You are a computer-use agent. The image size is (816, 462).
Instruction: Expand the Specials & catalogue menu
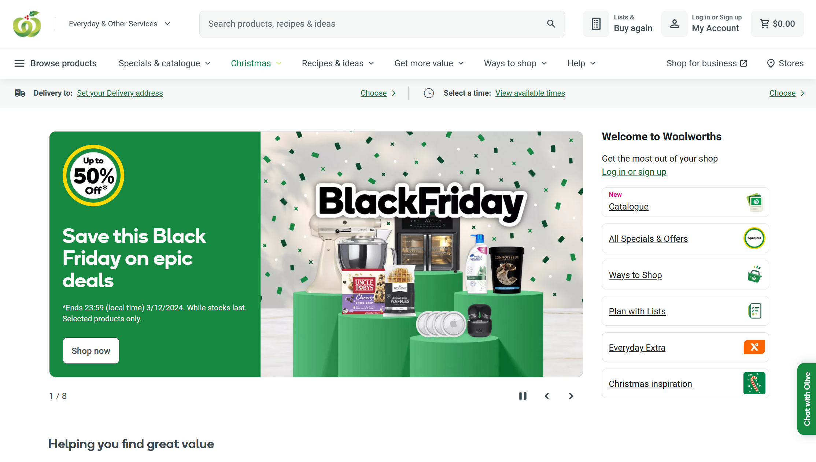pos(165,63)
